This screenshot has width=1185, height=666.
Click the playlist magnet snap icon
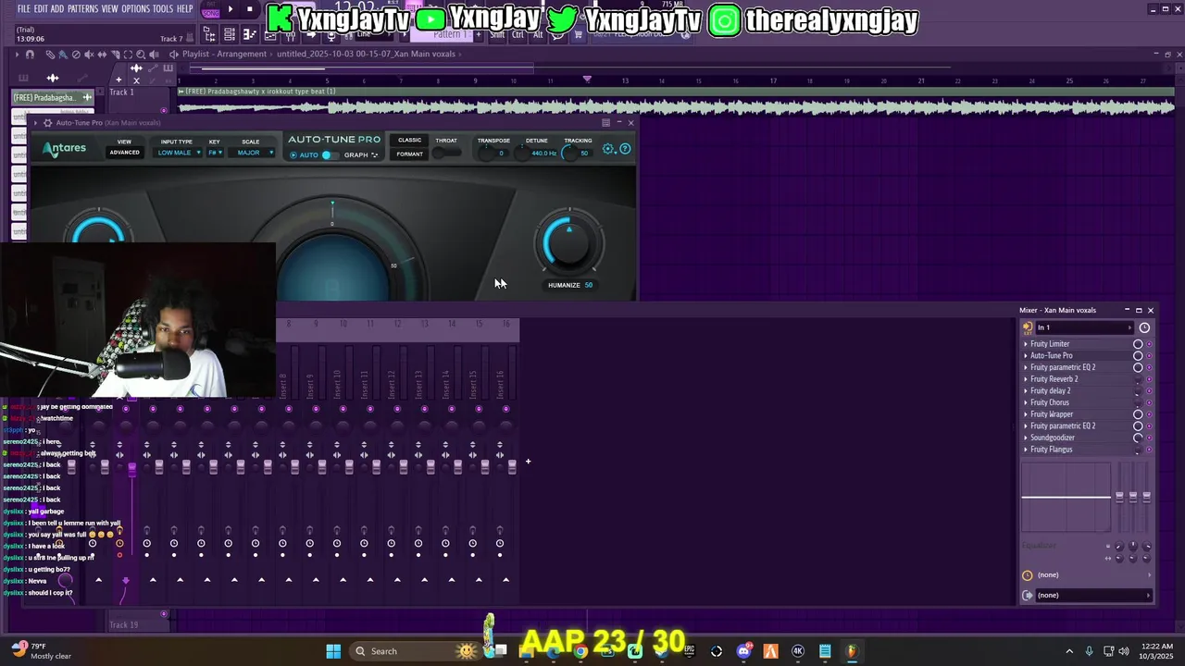click(x=30, y=55)
